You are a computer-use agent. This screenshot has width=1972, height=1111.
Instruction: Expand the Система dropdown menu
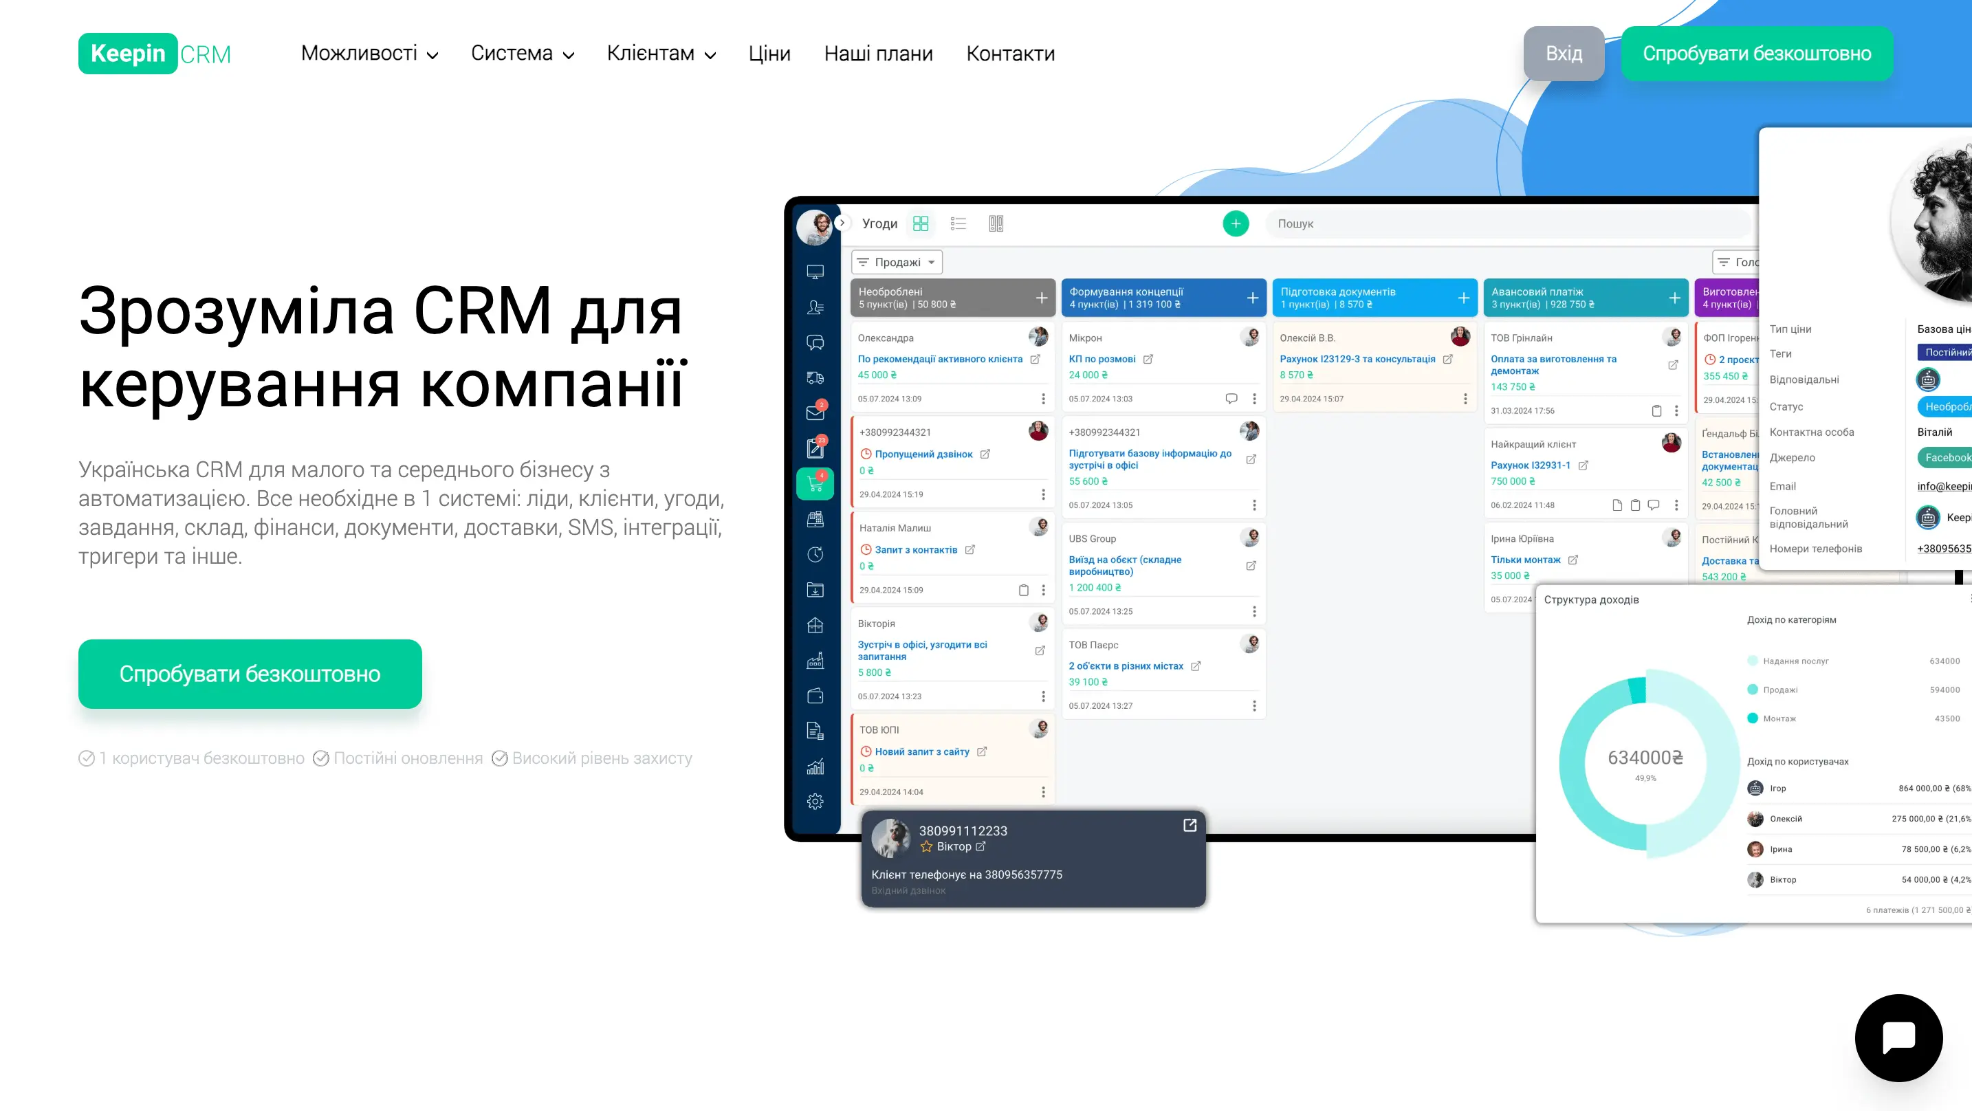(522, 54)
